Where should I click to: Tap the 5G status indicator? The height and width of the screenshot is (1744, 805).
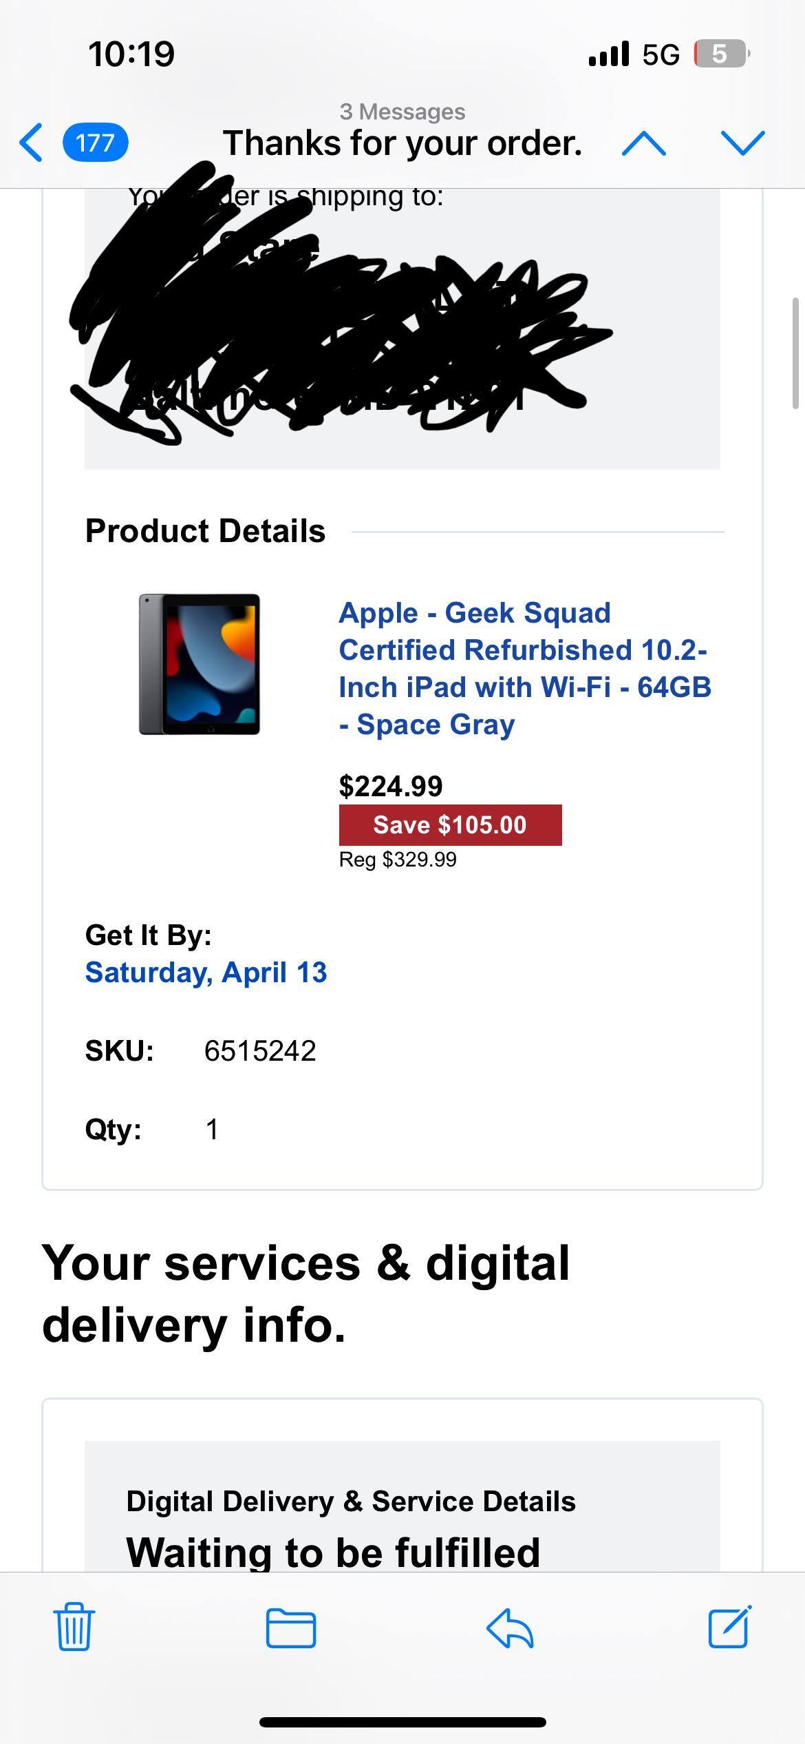(x=661, y=54)
